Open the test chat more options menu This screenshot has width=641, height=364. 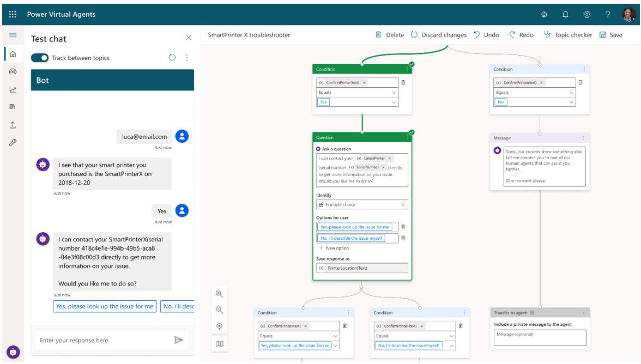tap(187, 58)
